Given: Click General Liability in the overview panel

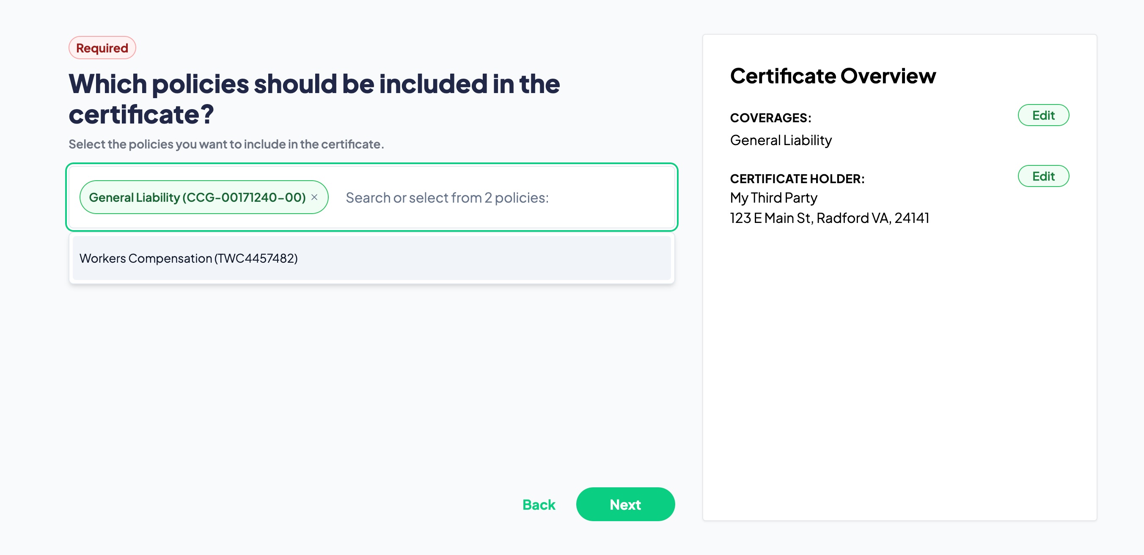Looking at the screenshot, I should [781, 140].
